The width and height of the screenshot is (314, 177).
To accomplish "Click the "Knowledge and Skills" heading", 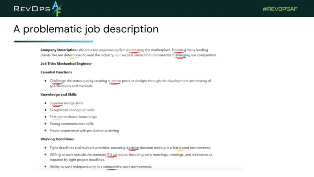I will (58, 95).
